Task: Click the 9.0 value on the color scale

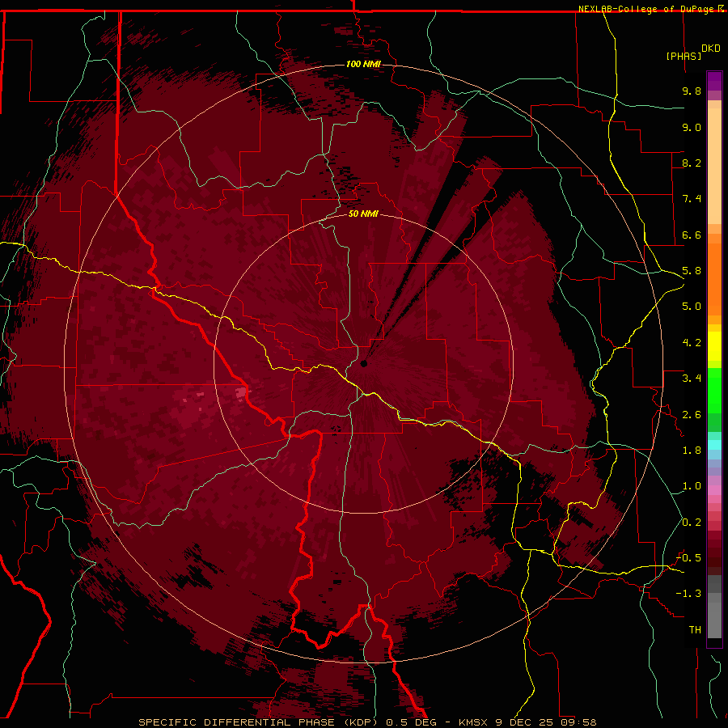Action: (692, 127)
